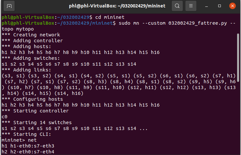241x155 pixels.
Task: Click the '*** Starting 14 switches' line
Action: pos(36,123)
